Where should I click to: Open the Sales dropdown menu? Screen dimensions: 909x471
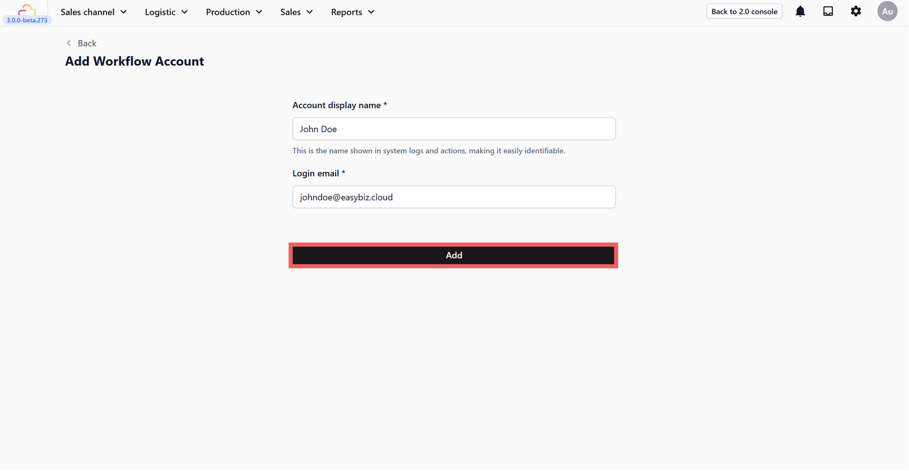(295, 11)
